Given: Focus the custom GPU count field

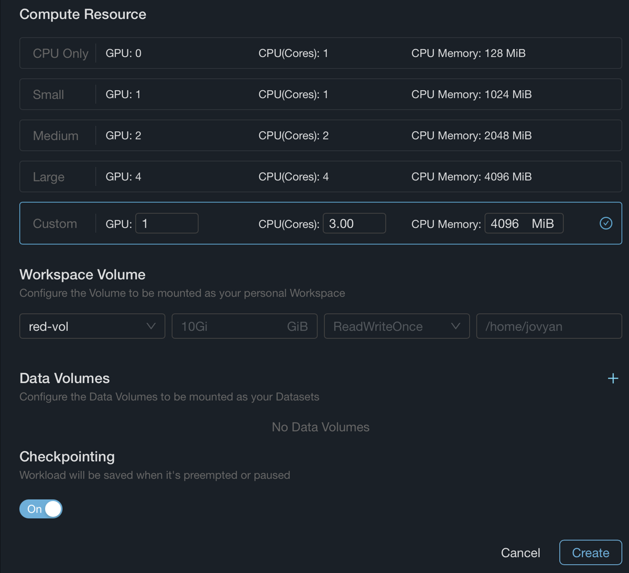Looking at the screenshot, I should coord(167,224).
